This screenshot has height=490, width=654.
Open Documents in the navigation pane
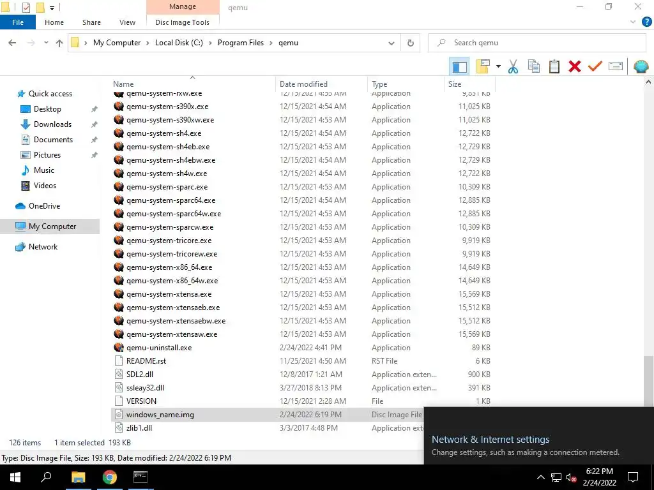click(53, 140)
